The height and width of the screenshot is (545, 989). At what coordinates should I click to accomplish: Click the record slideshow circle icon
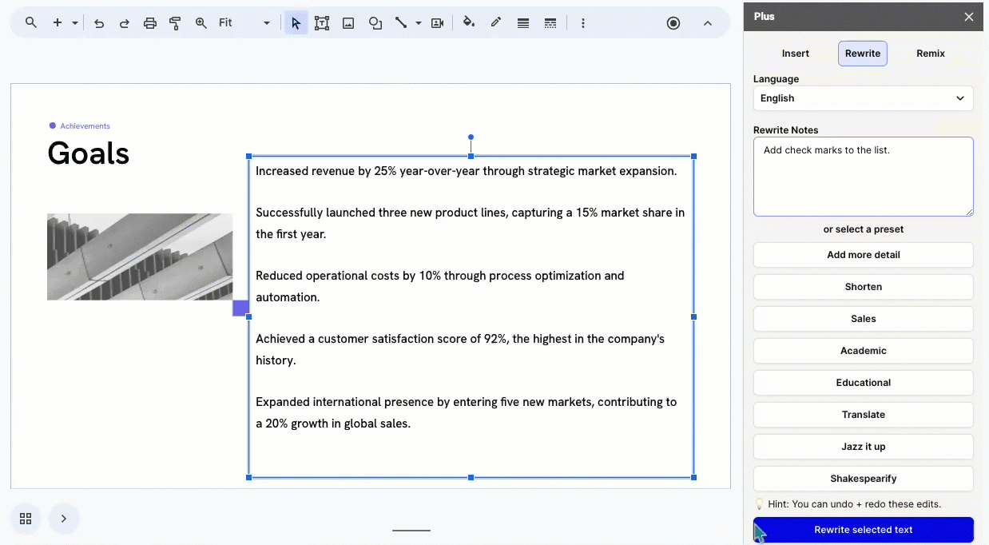pos(673,23)
